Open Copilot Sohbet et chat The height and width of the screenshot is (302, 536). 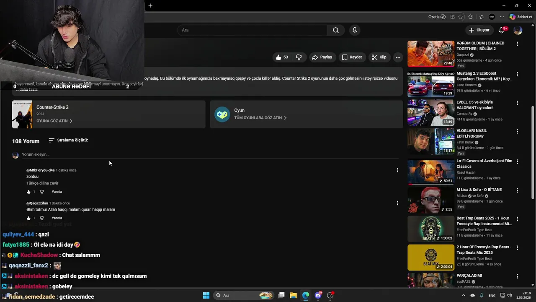pyautogui.click(x=521, y=17)
